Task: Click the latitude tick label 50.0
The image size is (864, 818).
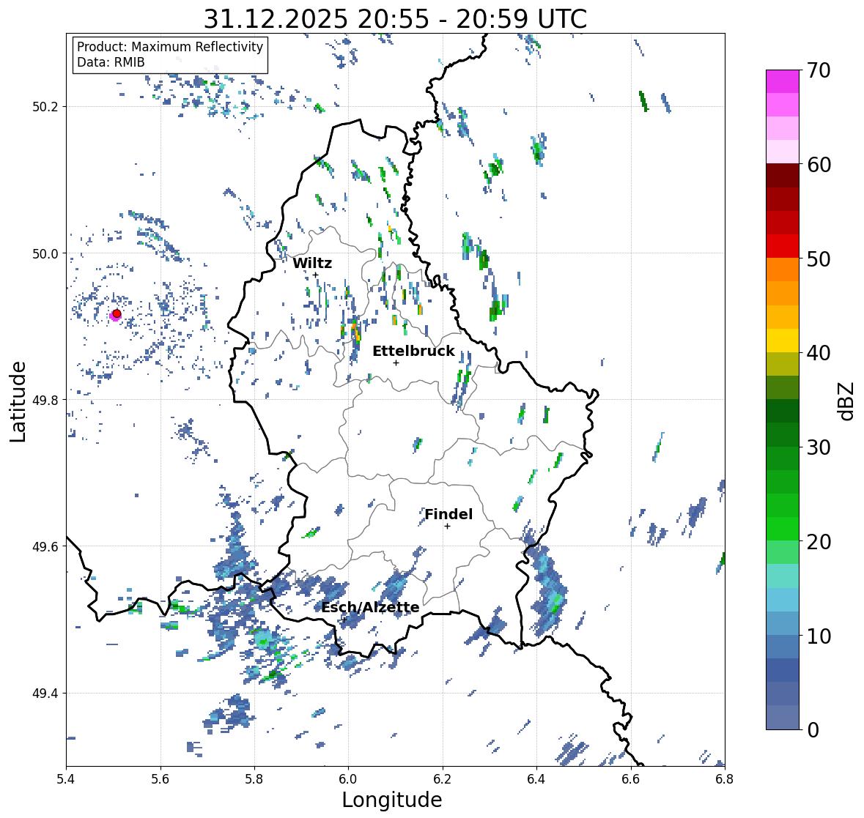Action: tap(45, 254)
